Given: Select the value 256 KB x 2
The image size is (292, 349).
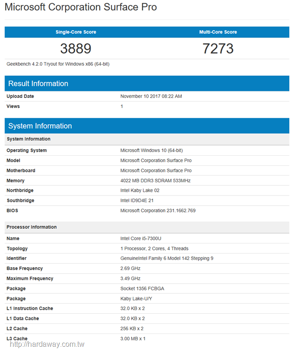Looking at the screenshot, I should click(132, 329).
